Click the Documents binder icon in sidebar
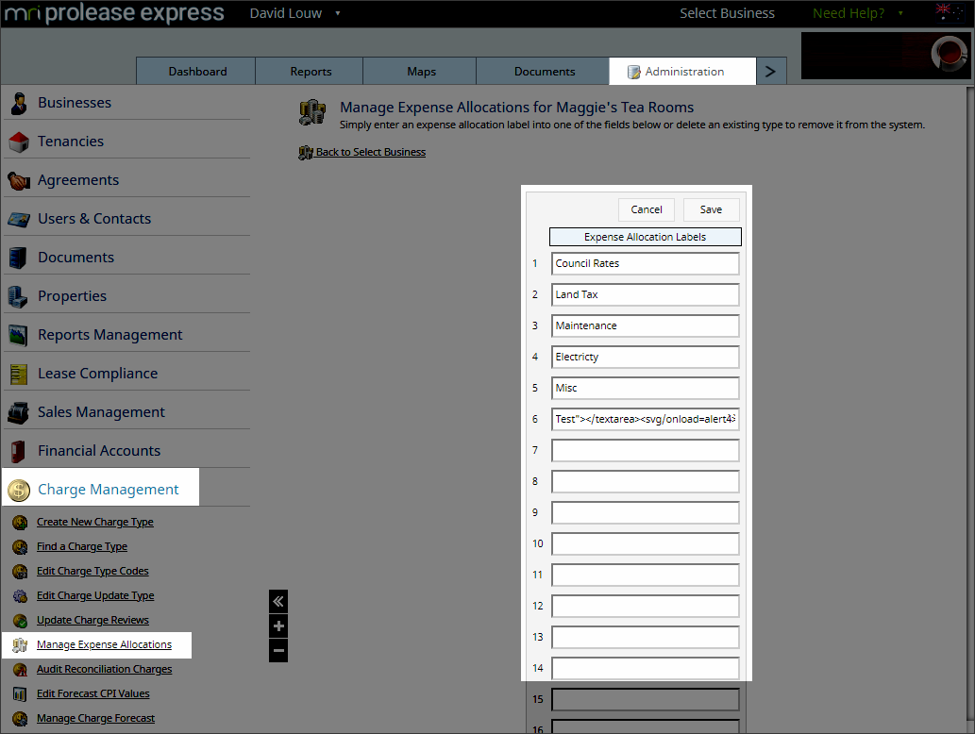Screen dimensions: 975x734 point(19,258)
